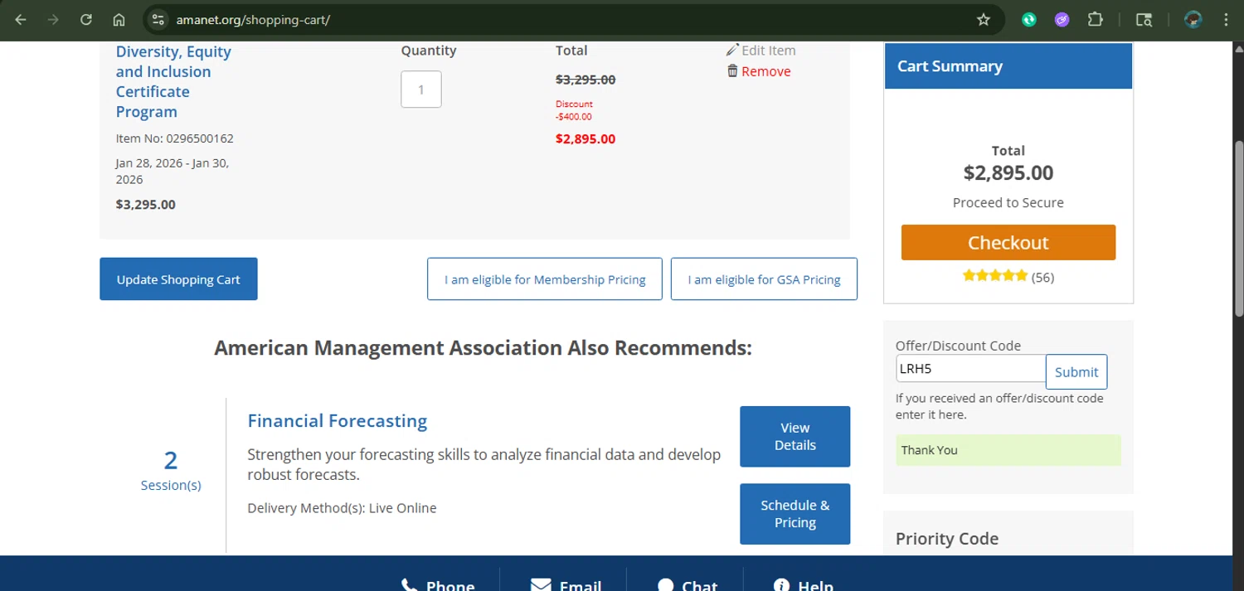1244x591 pixels.
Task: Open Diversity, Equity and Inclusion Certificate Program link
Action: click(173, 81)
